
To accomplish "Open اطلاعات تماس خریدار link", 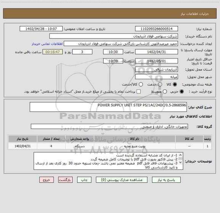I will (x=47, y=44).
